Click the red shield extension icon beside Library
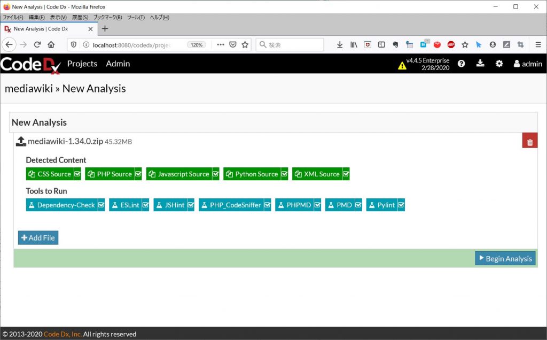Screen dimensions: 547x340 368,45
